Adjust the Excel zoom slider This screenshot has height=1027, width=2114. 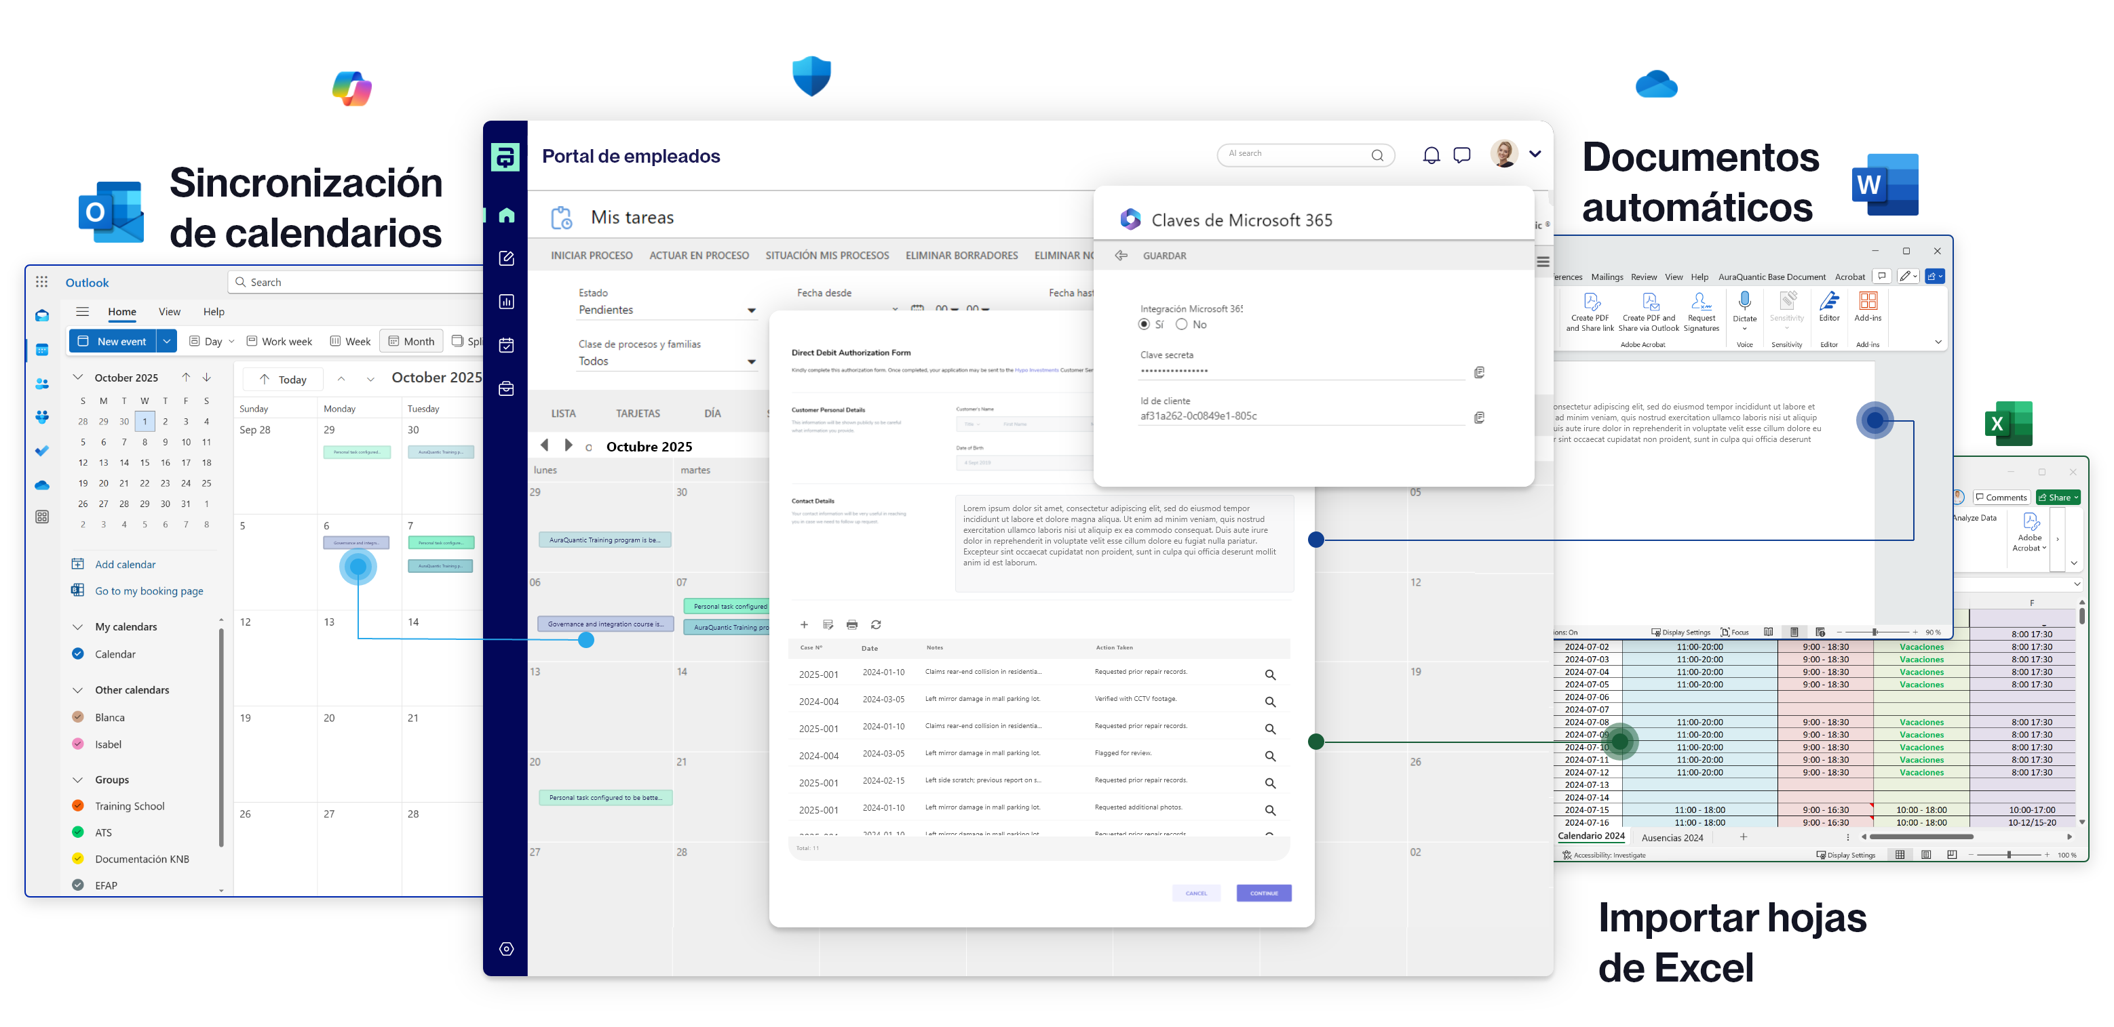tap(2008, 855)
